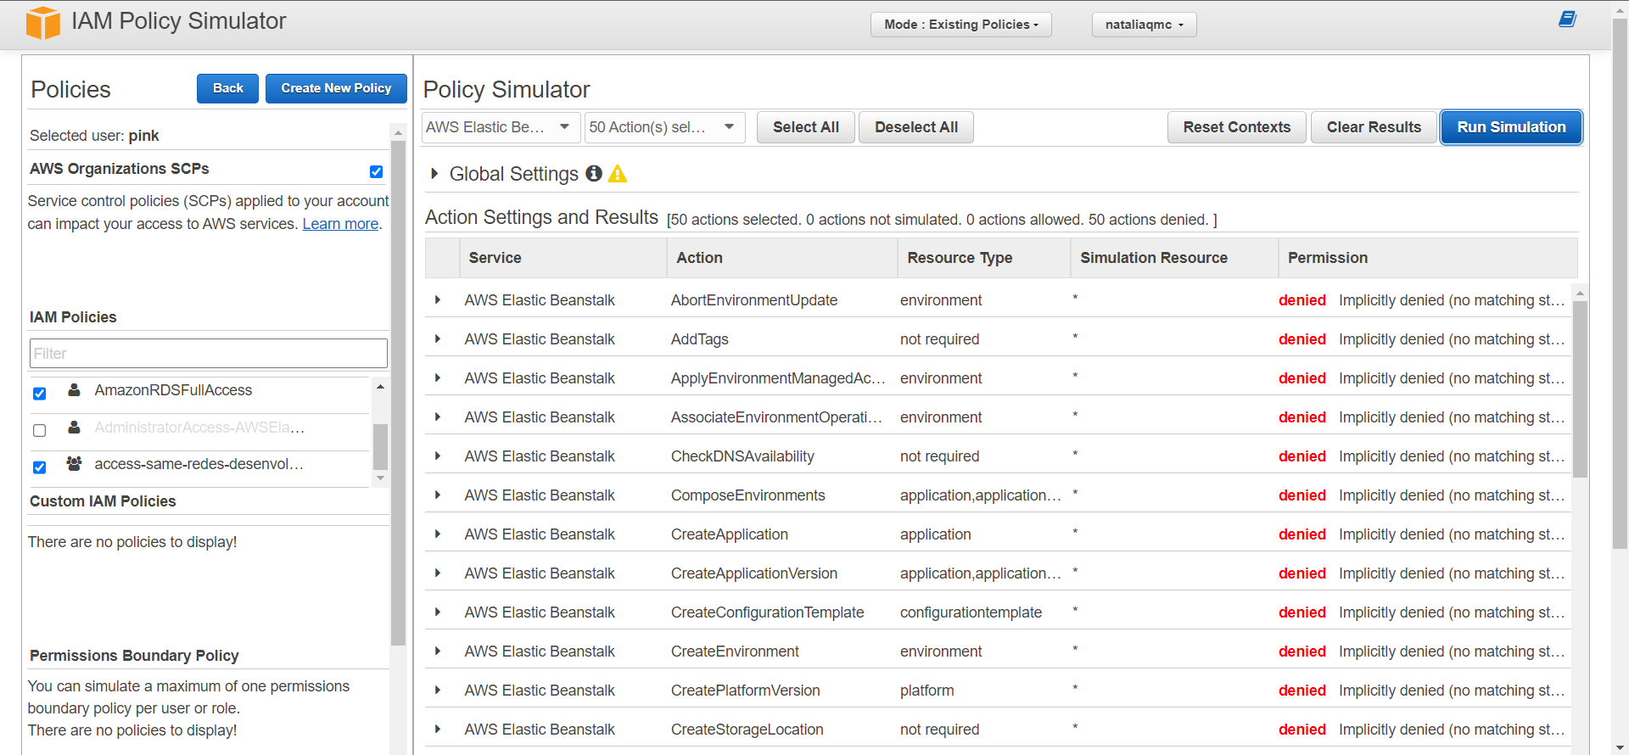
Task: Click the Global Settings info icon
Action: (594, 174)
